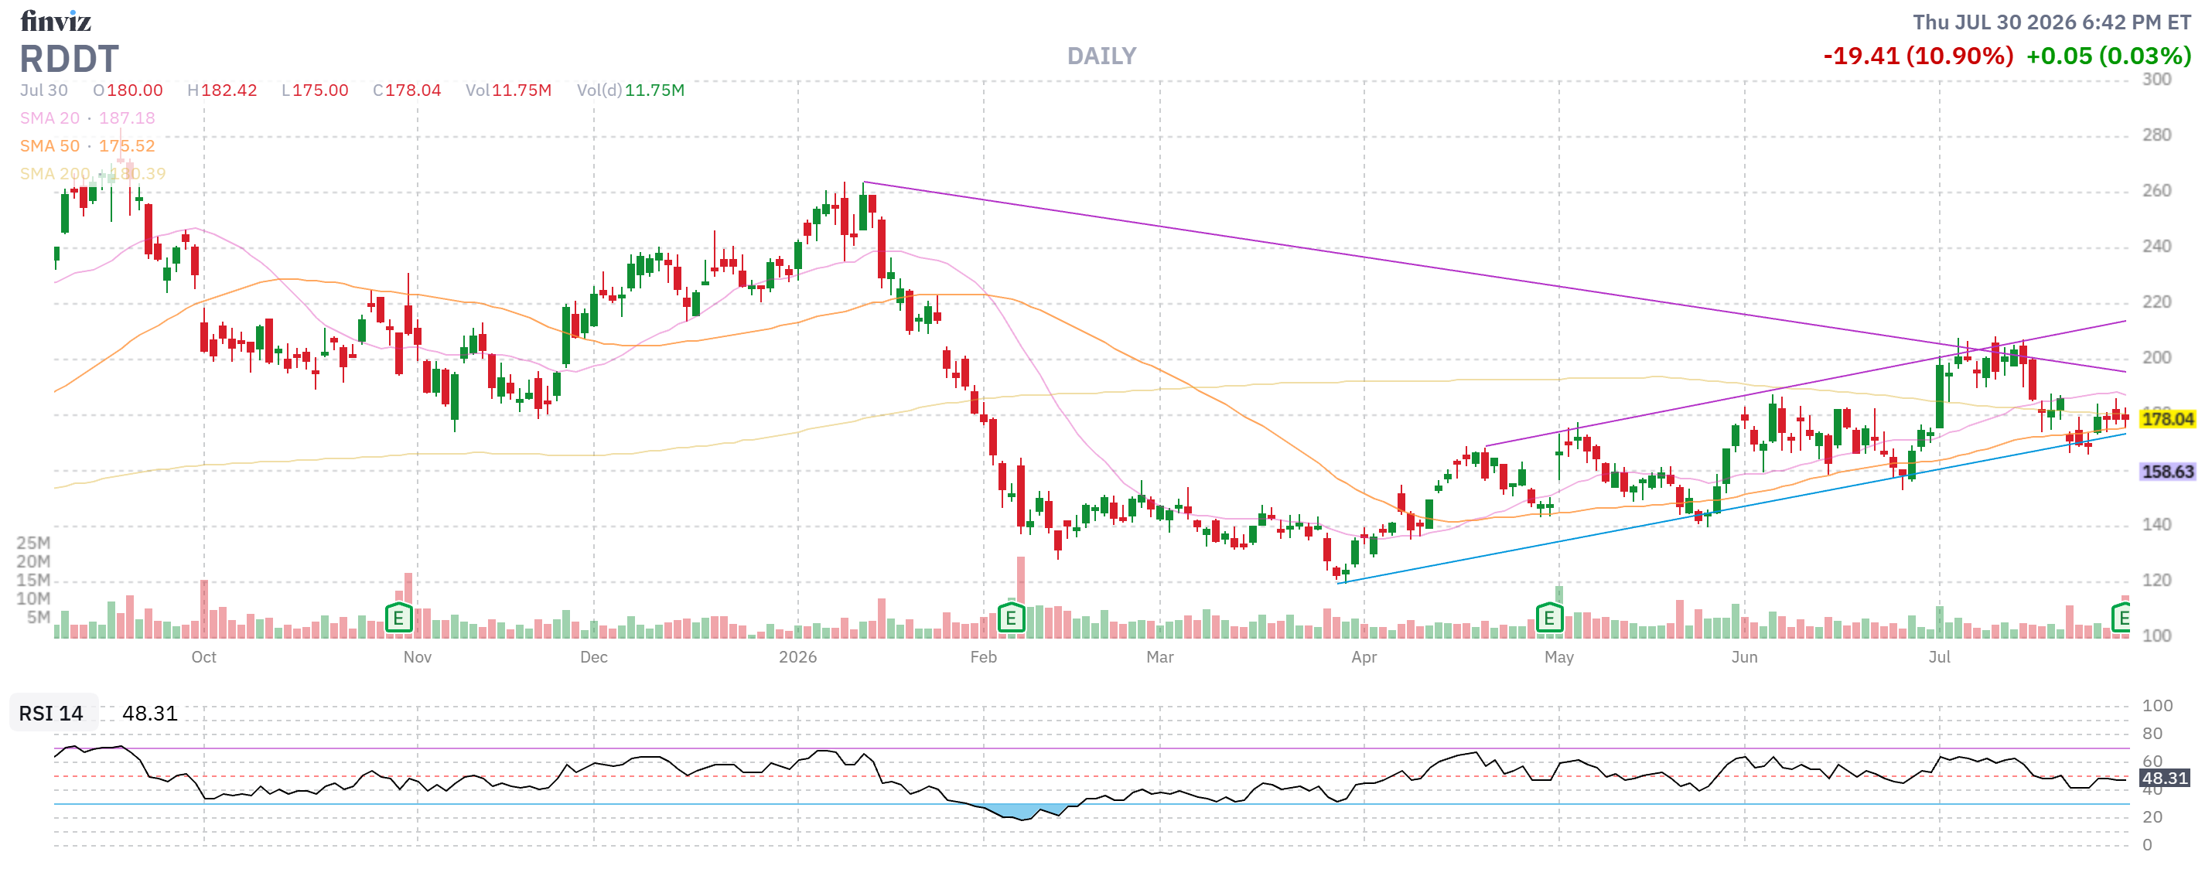Image resolution: width=2212 pixels, height=869 pixels.
Task: Click the 100 label on the RSI axis
Action: (2157, 706)
